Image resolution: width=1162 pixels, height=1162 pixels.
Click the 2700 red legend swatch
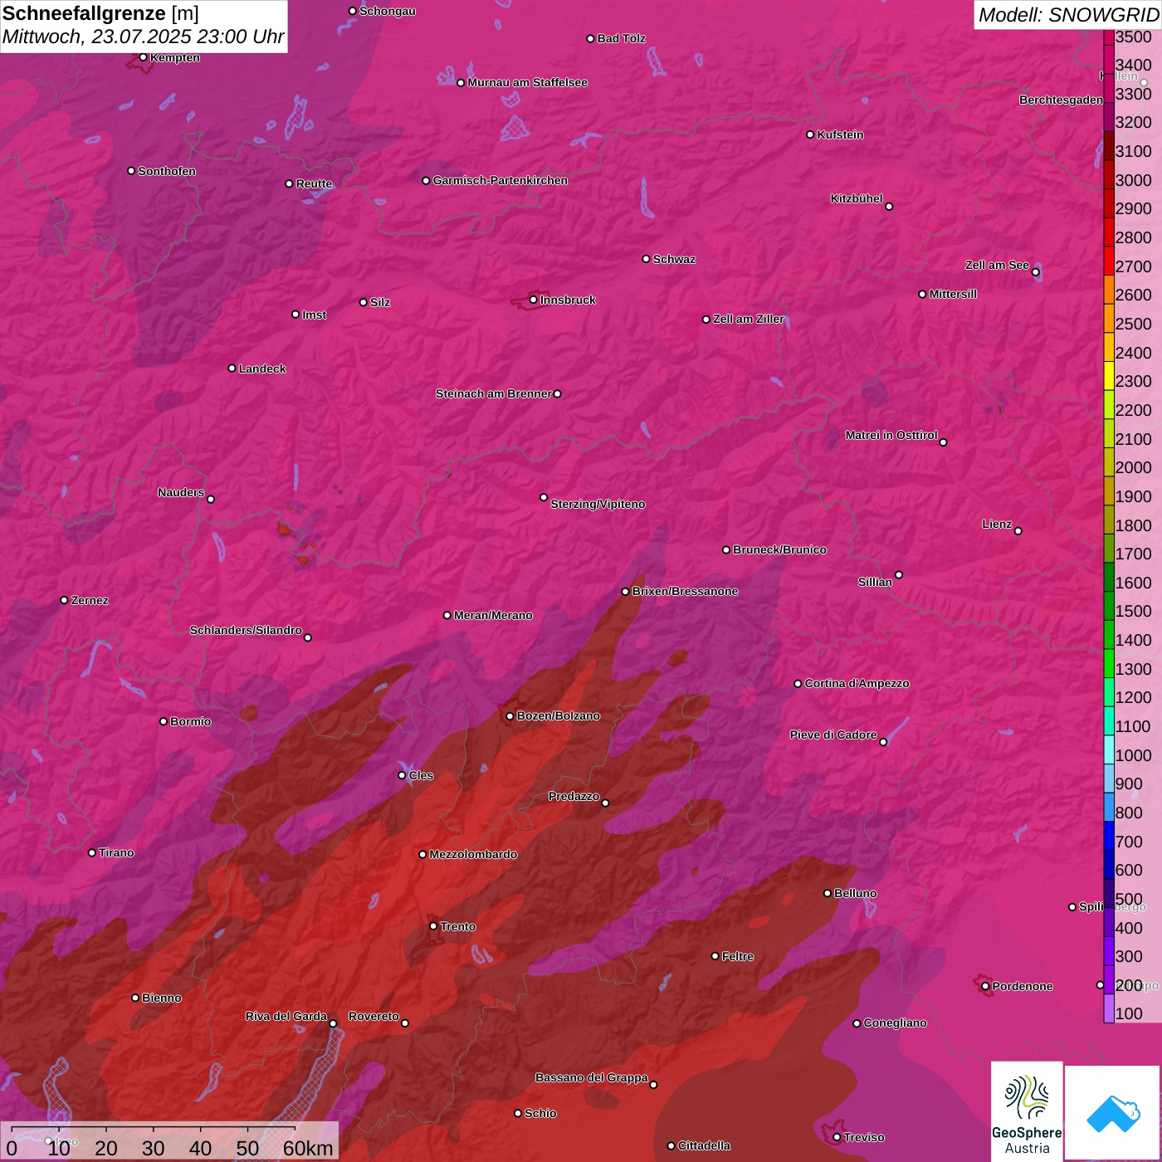pyautogui.click(x=1109, y=261)
